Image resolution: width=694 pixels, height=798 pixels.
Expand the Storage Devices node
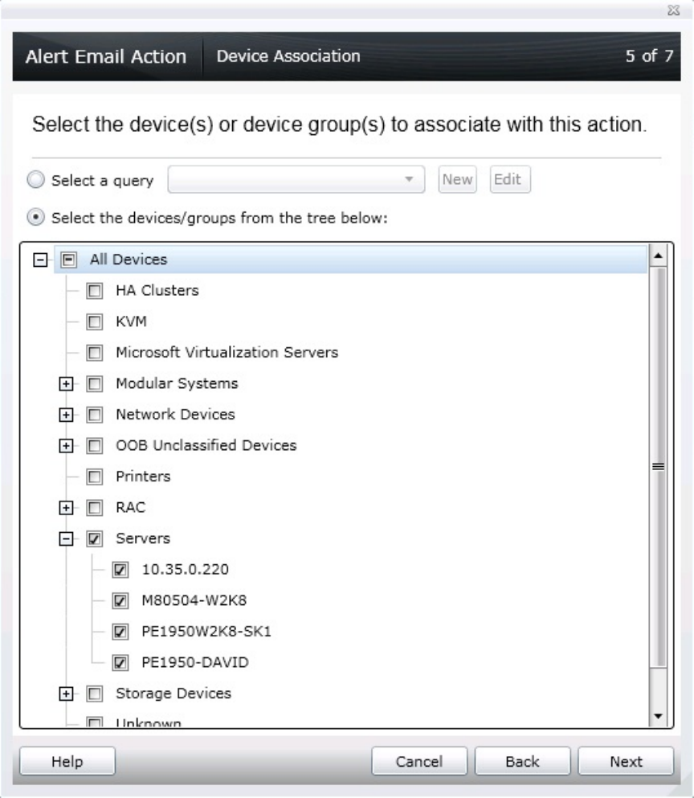tap(66, 694)
